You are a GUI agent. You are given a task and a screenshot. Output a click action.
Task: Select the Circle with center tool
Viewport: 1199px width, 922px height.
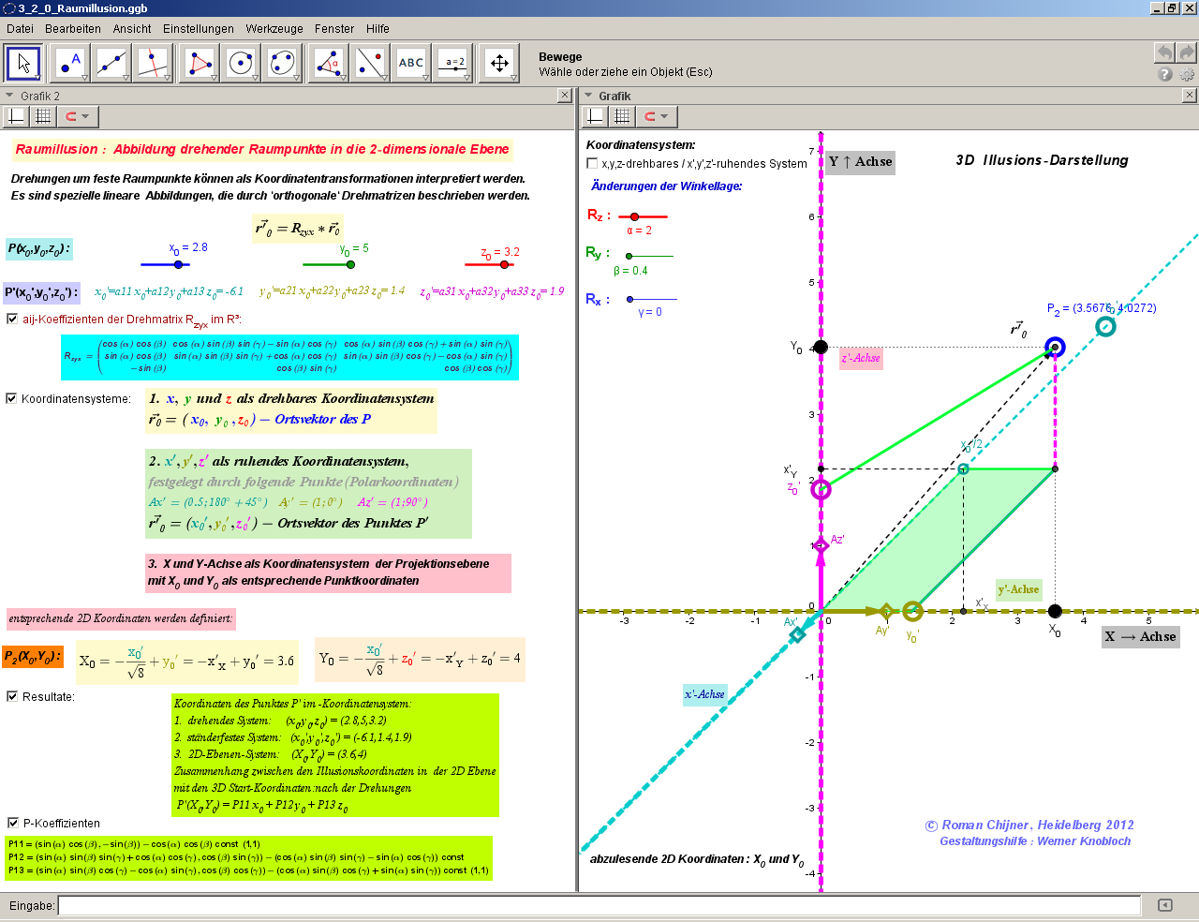click(x=241, y=64)
